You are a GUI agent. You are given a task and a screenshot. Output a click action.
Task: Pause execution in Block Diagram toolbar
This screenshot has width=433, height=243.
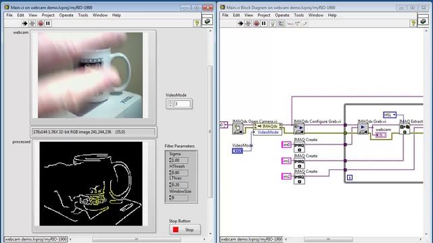(x=264, y=24)
